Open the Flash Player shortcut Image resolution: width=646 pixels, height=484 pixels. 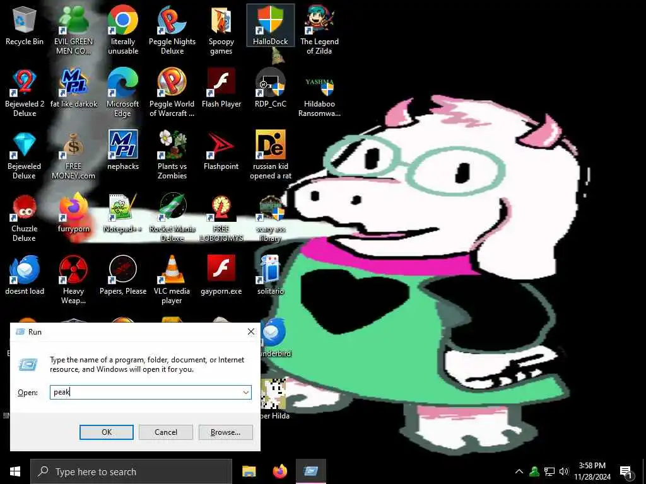tap(221, 88)
